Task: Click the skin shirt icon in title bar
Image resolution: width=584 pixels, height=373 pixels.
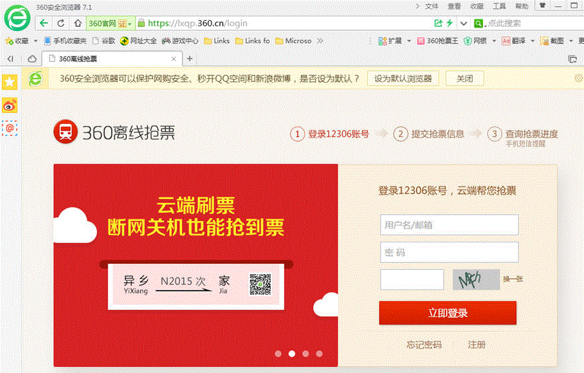Action: (543, 5)
